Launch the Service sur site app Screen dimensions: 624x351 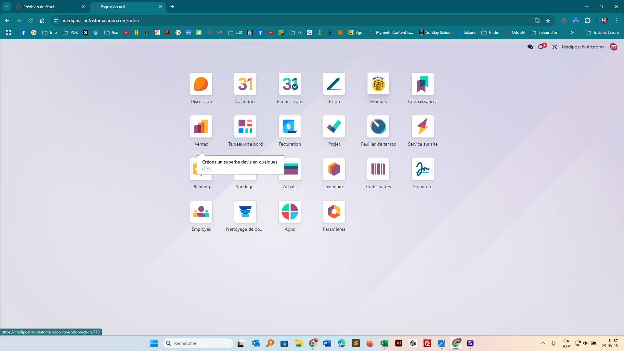(423, 126)
